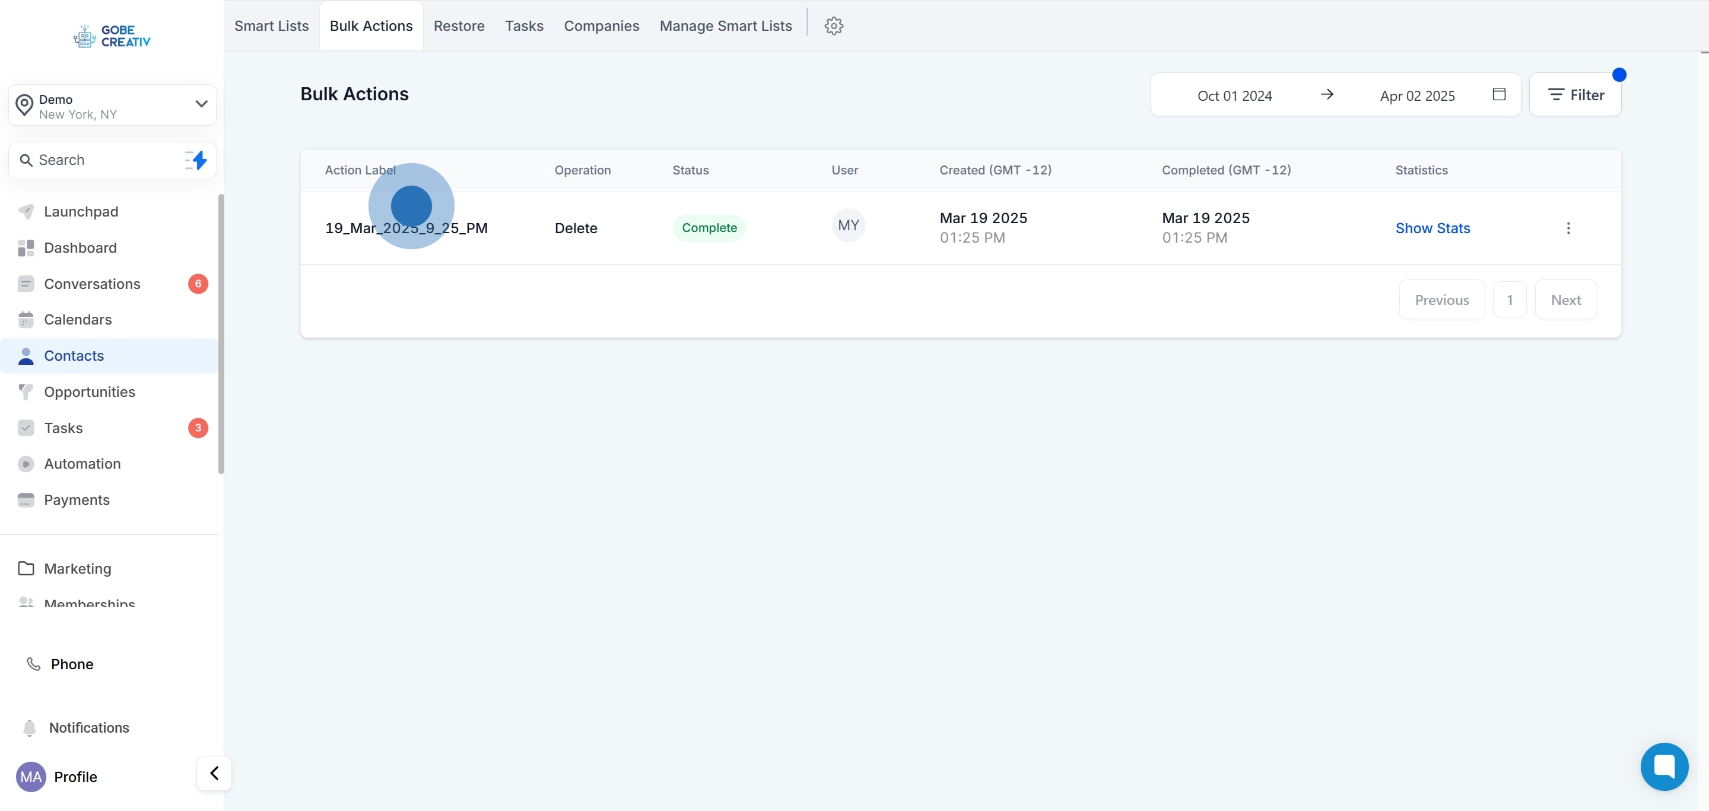Image resolution: width=1709 pixels, height=811 pixels.
Task: Open Launchpad from the sidebar
Action: (x=81, y=212)
